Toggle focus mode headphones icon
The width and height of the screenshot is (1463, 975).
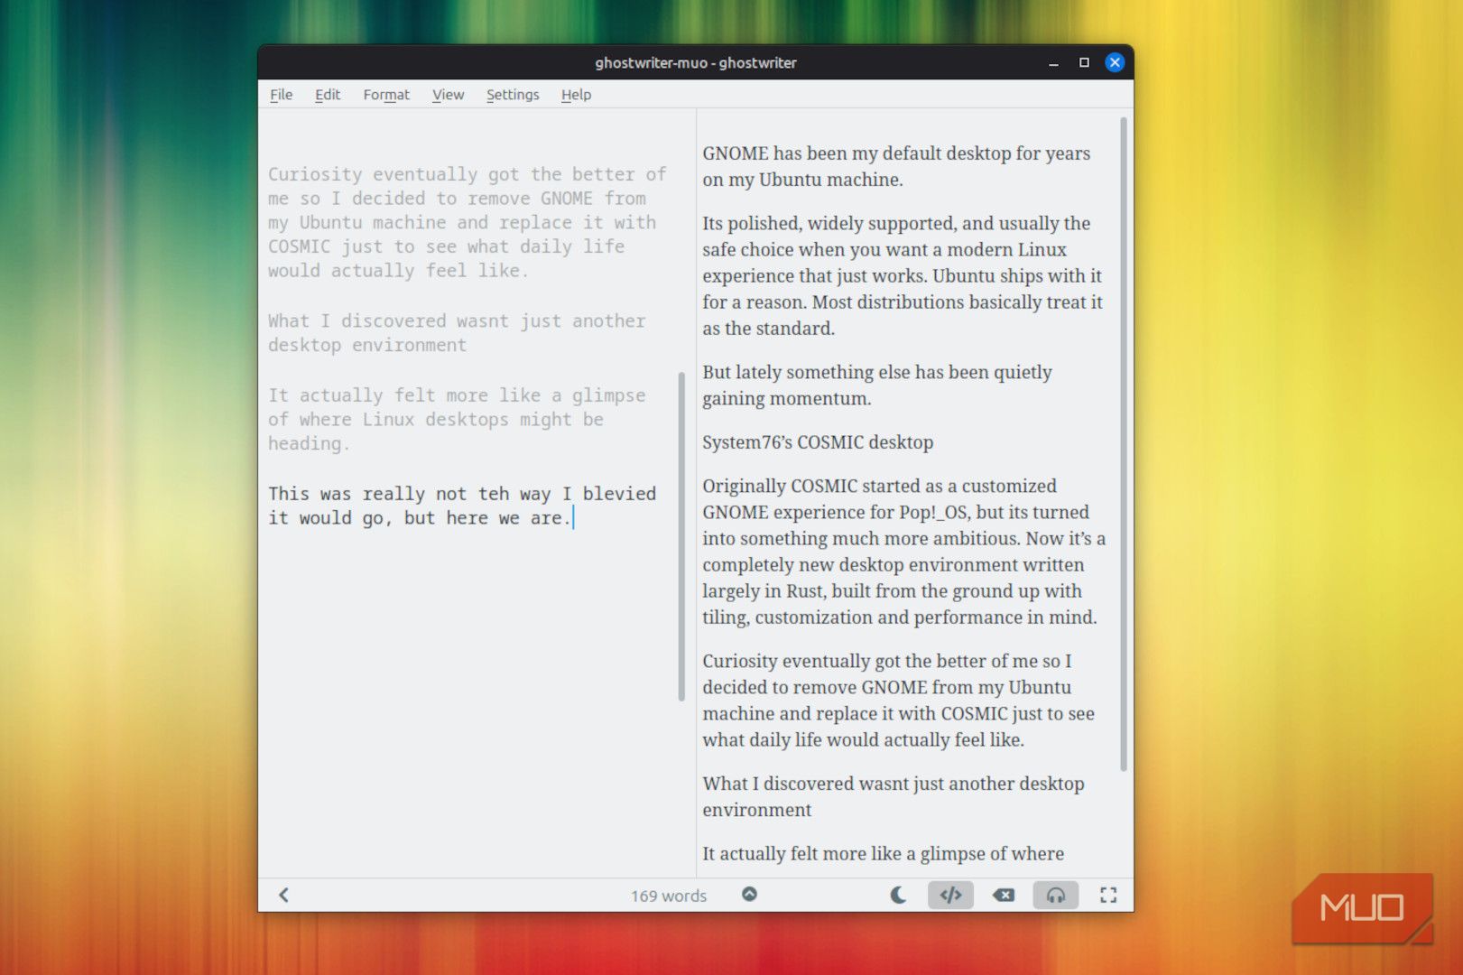1056,895
